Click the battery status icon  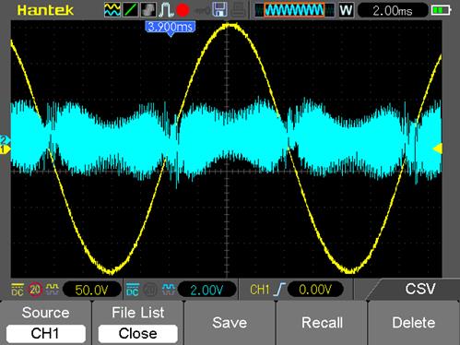(441, 10)
